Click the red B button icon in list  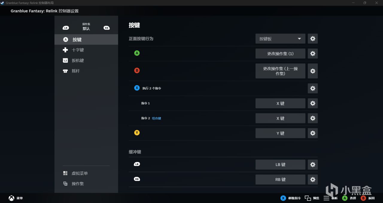pos(137,70)
